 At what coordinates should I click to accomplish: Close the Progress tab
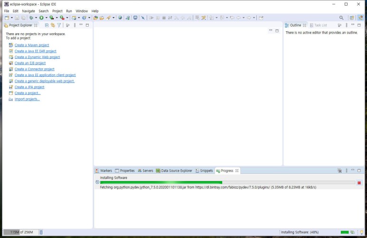pos(237,171)
